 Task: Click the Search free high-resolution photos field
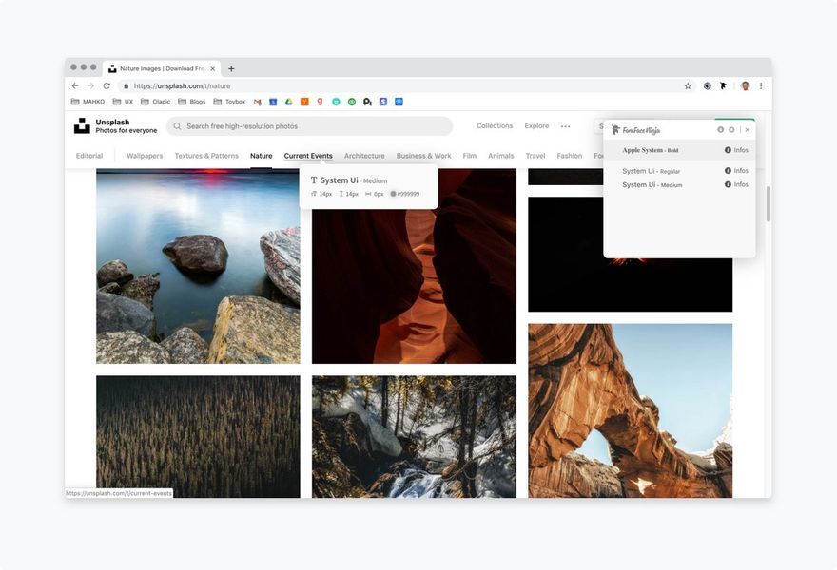pos(310,126)
